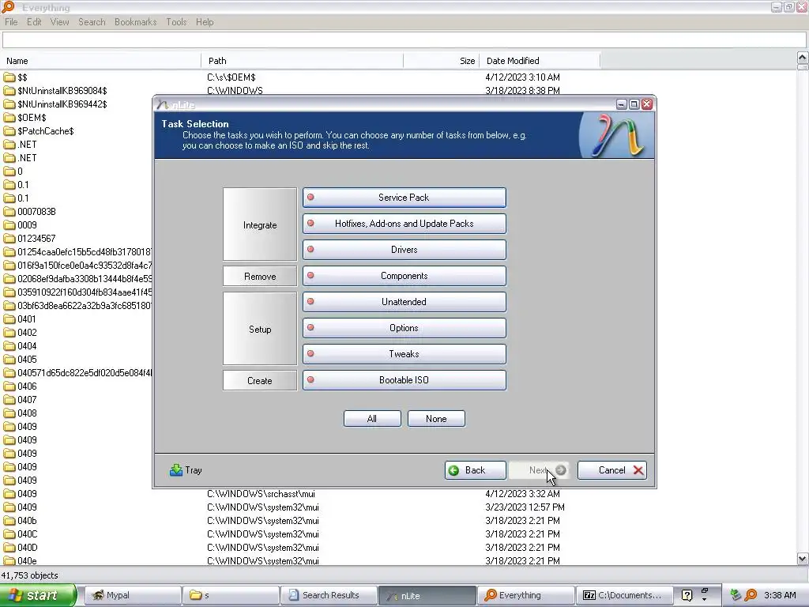This screenshot has width=809, height=607.
Task: Open the Tools menu in Everything
Action: pos(176,21)
